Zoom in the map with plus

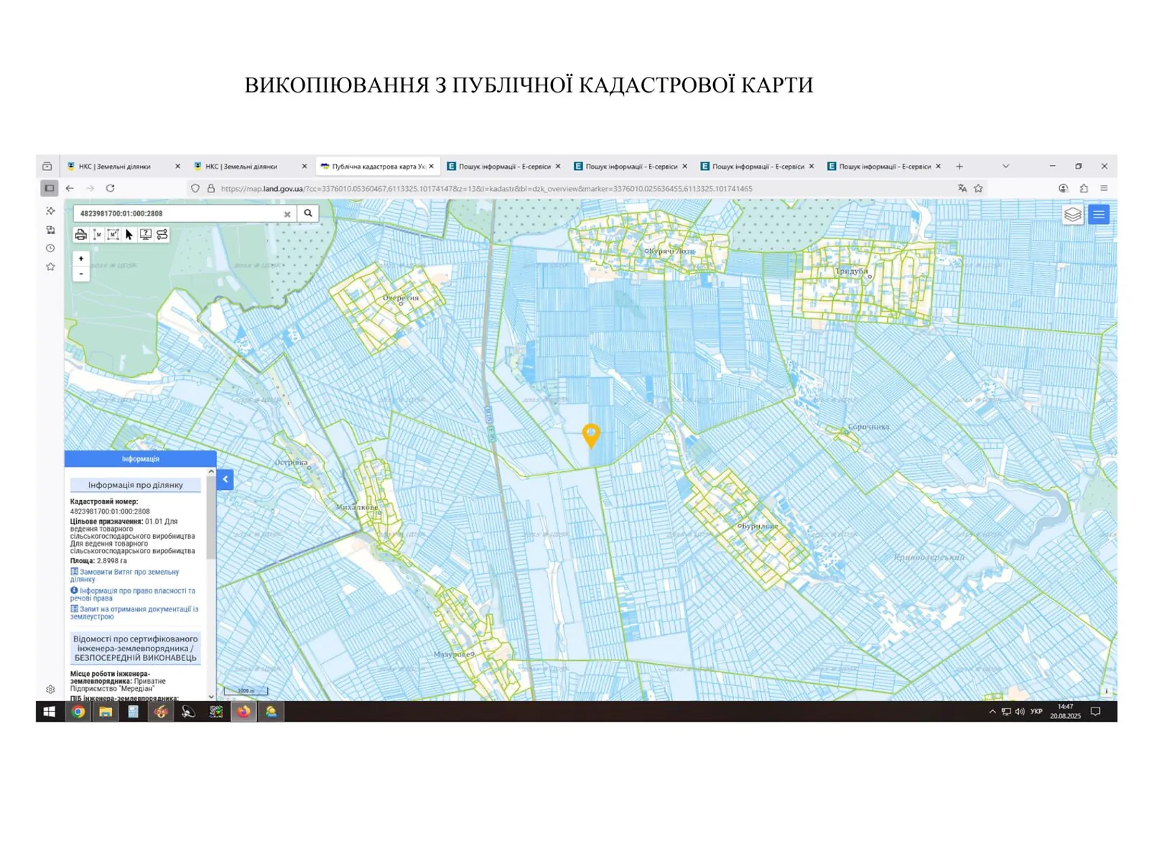(x=81, y=259)
